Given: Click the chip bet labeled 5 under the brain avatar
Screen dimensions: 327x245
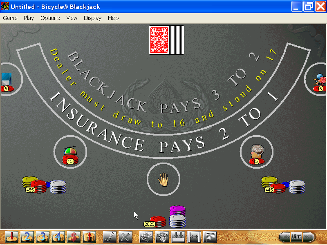Looking at the screenshot, I should (257, 161).
